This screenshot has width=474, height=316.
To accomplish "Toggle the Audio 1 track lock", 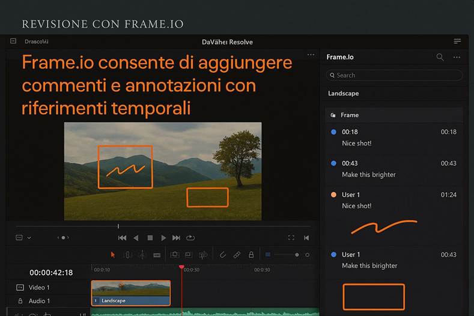I will coord(20,301).
